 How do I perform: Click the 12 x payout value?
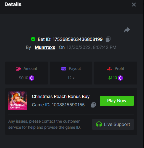click(71, 78)
